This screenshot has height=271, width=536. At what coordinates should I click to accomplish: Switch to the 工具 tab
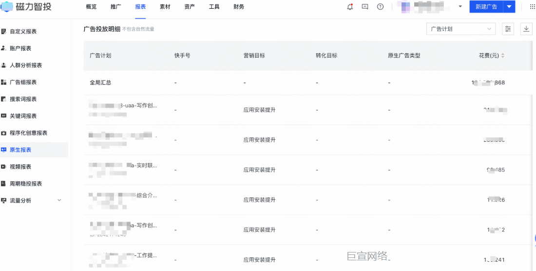click(x=214, y=7)
